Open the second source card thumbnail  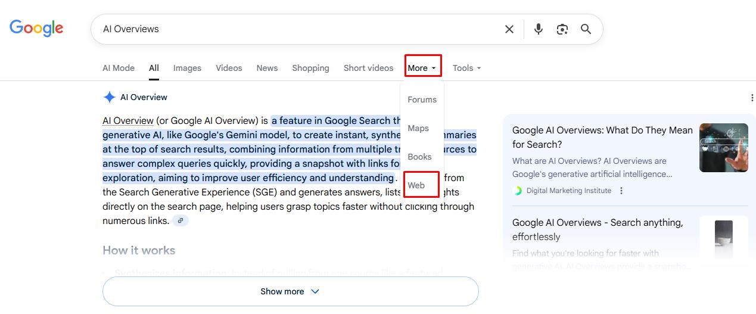[x=724, y=239]
